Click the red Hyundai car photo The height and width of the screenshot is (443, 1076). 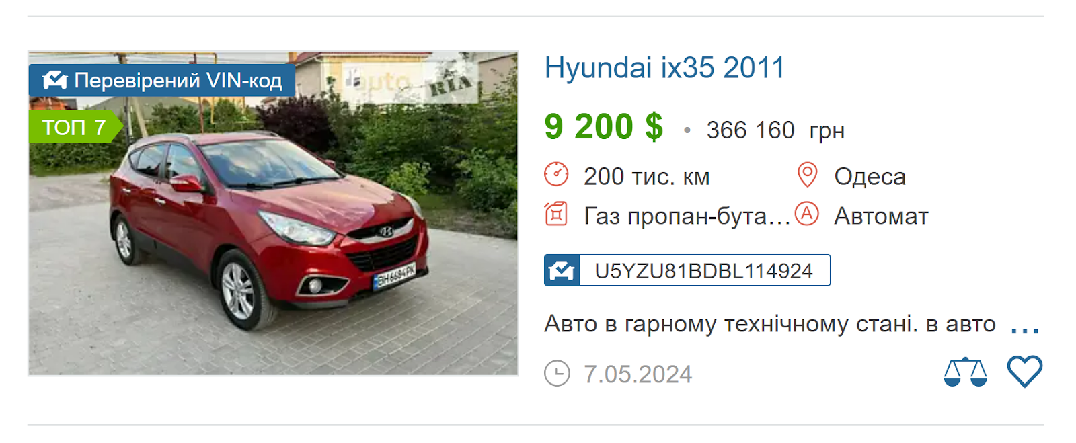tap(273, 213)
